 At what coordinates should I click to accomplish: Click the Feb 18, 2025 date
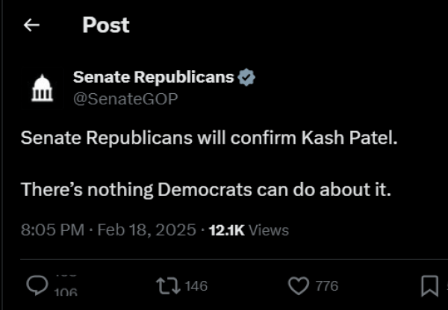147,230
